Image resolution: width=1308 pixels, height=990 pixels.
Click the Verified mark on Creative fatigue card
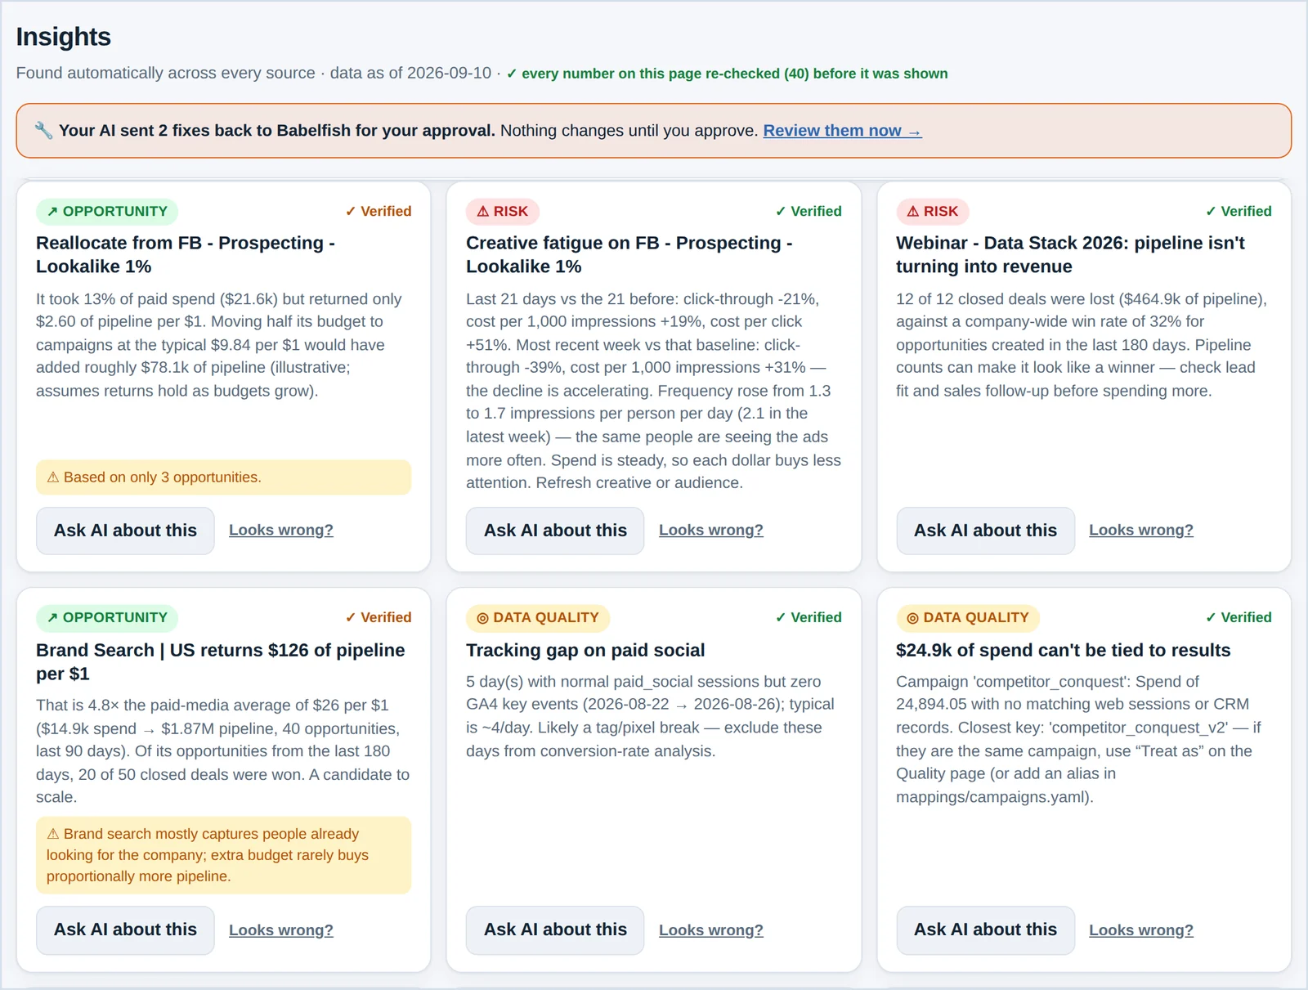[809, 211]
